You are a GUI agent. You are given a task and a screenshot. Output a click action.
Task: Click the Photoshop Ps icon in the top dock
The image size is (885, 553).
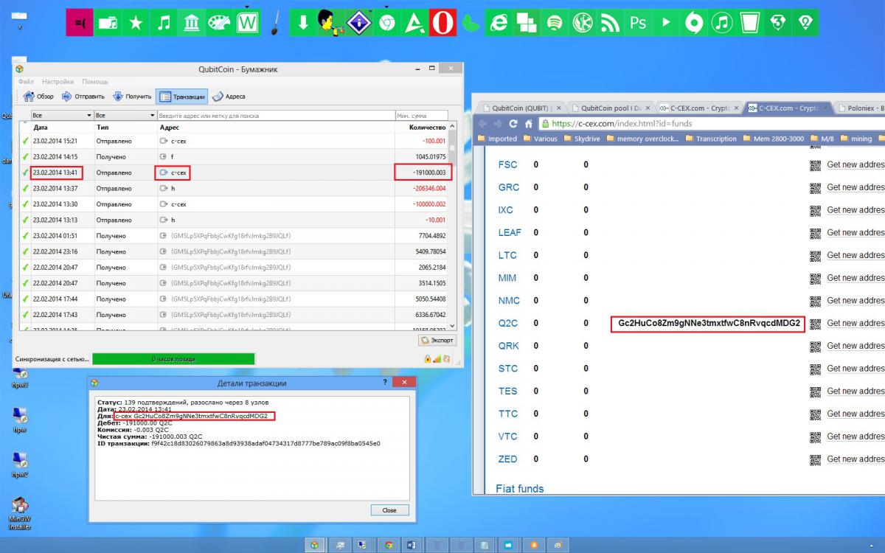point(638,23)
